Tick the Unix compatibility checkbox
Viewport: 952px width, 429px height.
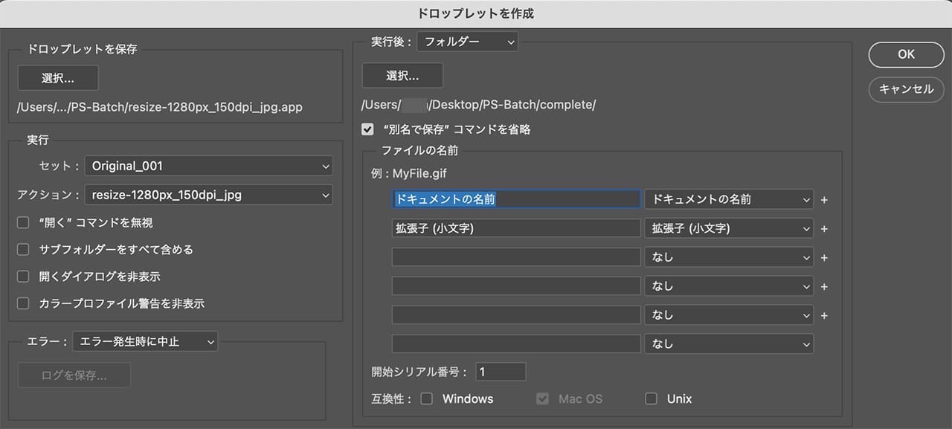tap(652, 399)
